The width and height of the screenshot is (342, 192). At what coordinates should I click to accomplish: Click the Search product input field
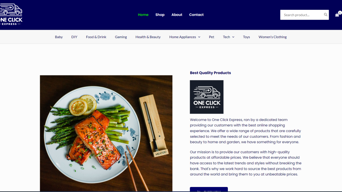pos(302,15)
